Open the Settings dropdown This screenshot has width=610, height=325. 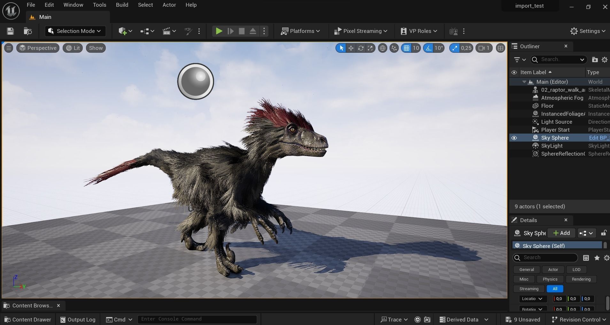pos(588,31)
